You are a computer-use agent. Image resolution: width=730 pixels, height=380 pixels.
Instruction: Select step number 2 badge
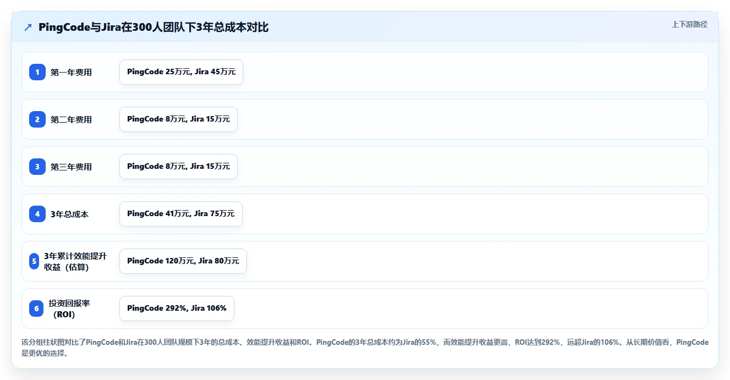click(37, 119)
